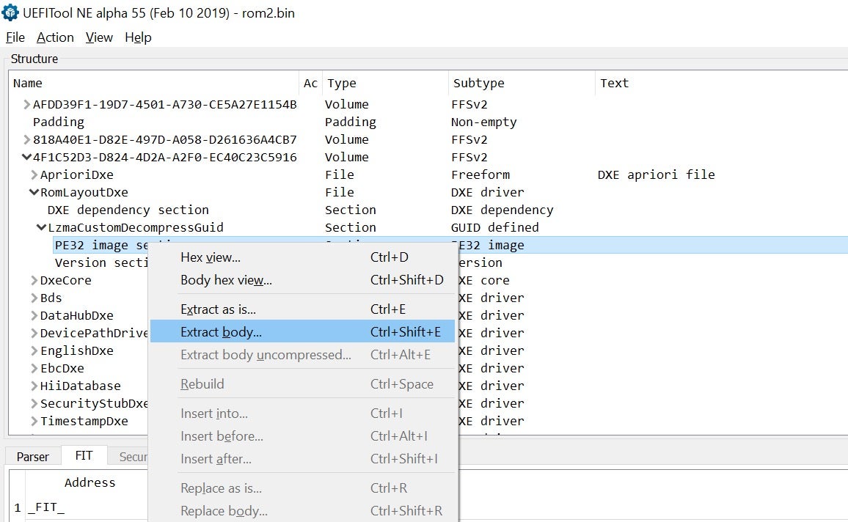
Task: Select Body hex view... option
Action: coord(226,280)
